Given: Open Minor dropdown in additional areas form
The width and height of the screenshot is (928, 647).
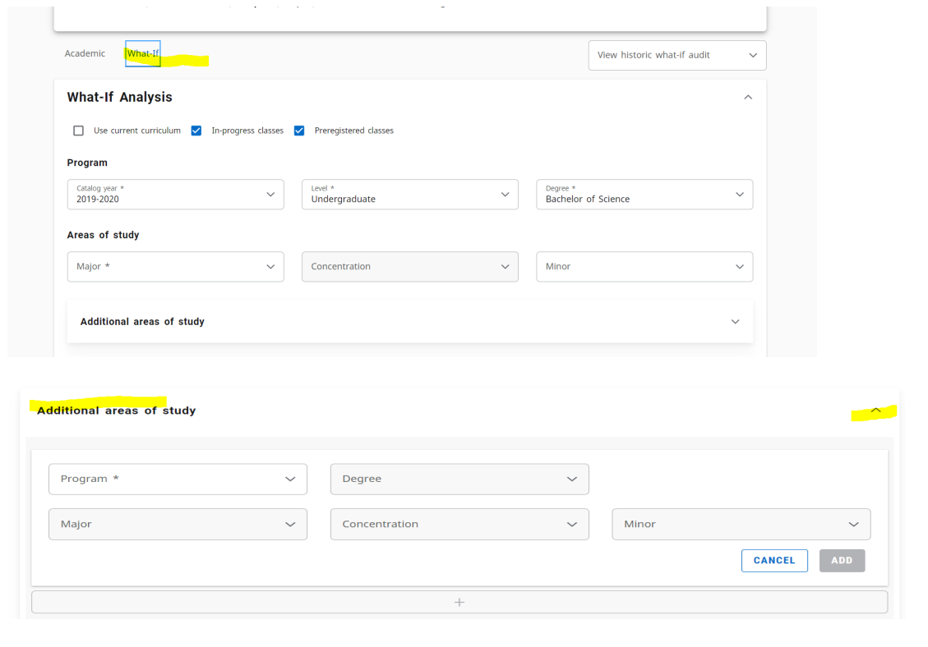Looking at the screenshot, I should pos(741,524).
